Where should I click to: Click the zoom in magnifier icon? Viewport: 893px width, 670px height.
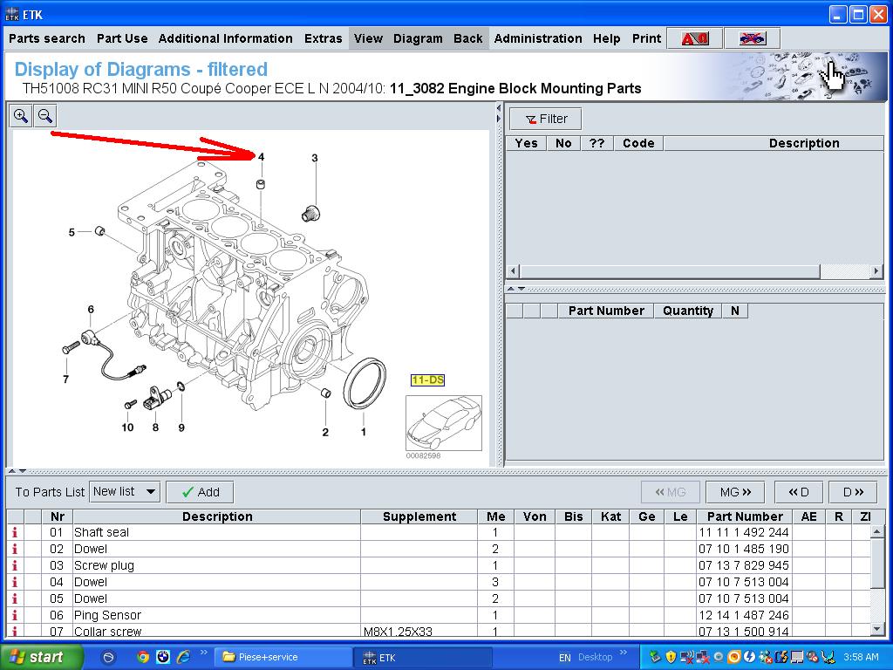(21, 116)
